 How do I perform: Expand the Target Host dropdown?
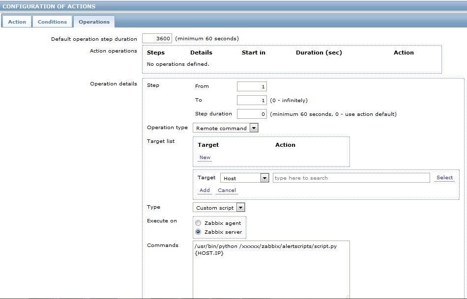[x=244, y=178]
